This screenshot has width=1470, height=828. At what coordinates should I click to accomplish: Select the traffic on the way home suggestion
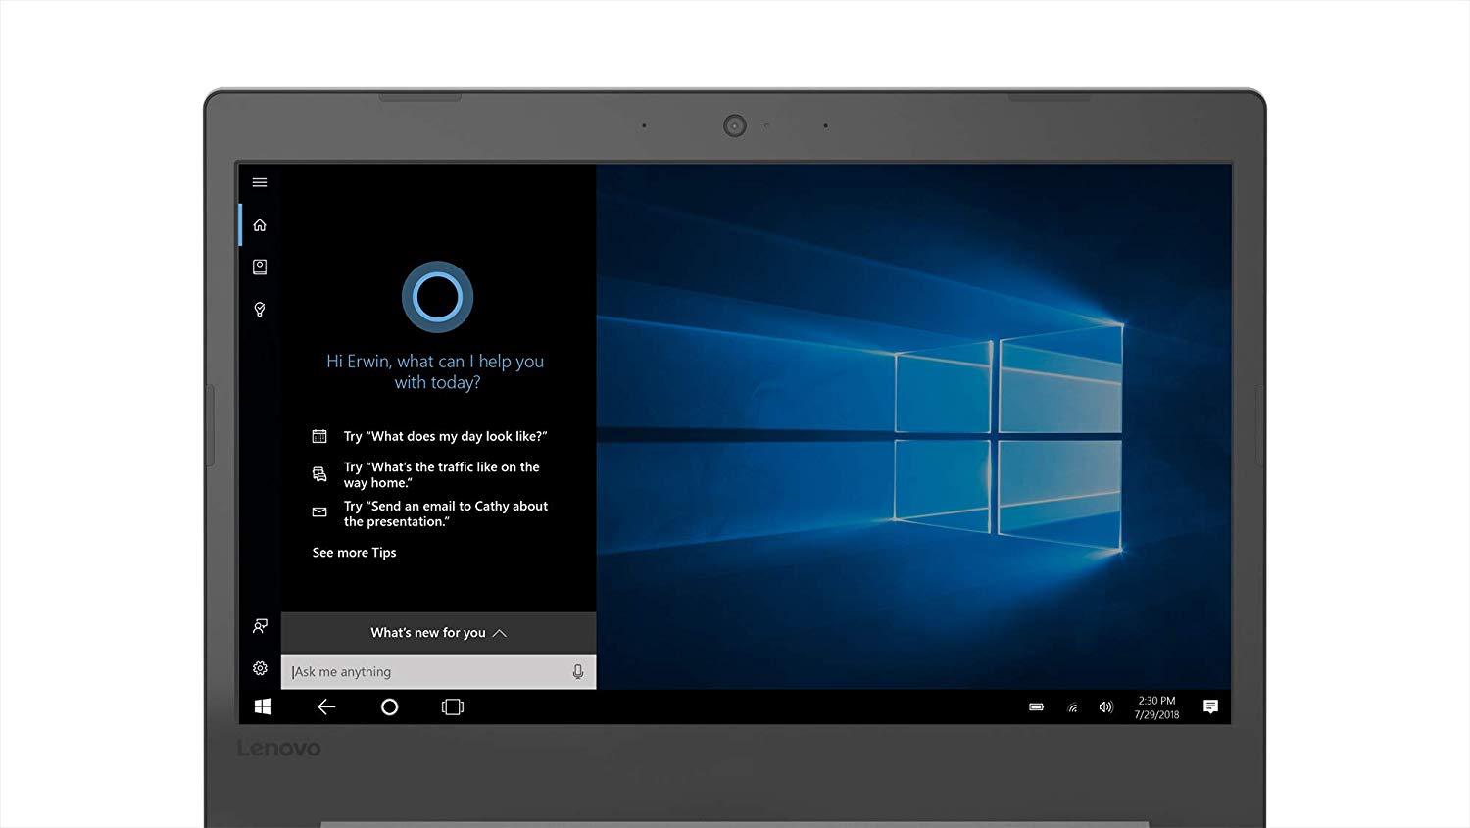point(441,475)
